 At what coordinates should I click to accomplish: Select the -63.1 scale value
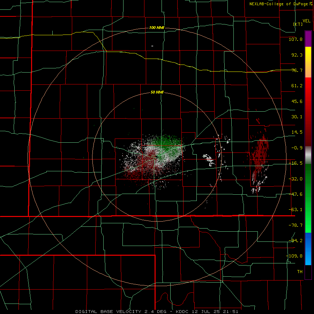click(296, 210)
